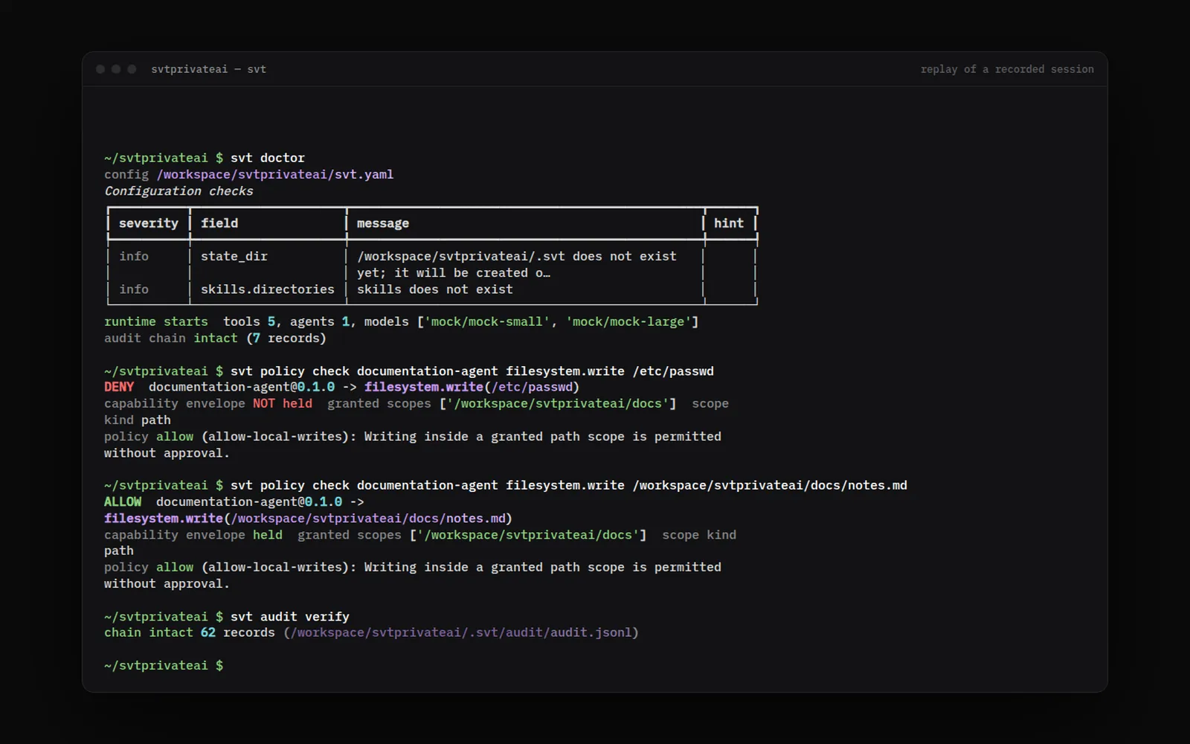Click the 'replay of a recorded session' label
The width and height of the screenshot is (1190, 744).
click(1007, 69)
